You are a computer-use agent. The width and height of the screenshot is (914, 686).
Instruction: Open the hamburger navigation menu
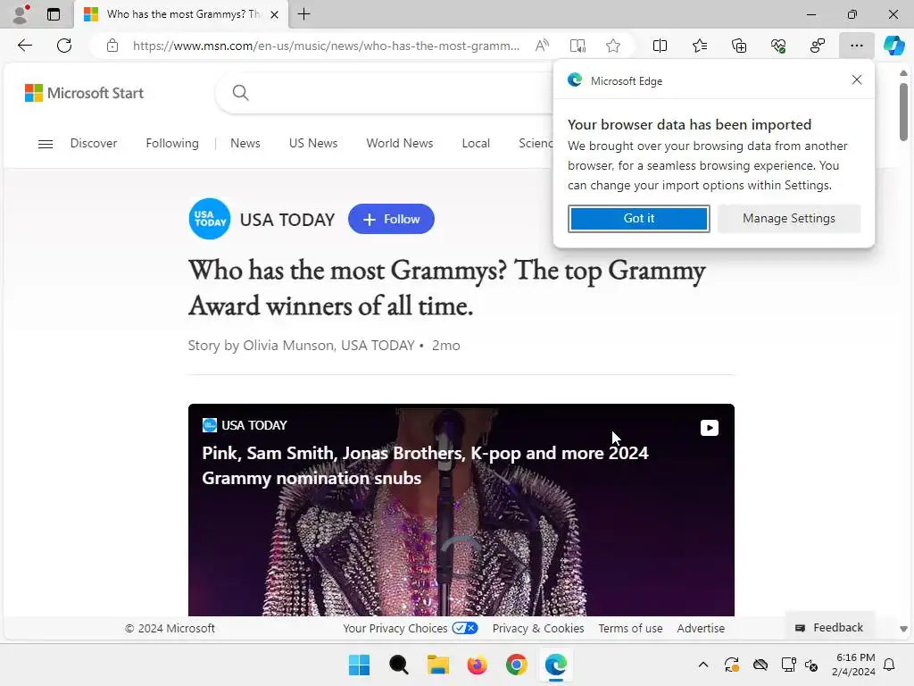(x=46, y=144)
